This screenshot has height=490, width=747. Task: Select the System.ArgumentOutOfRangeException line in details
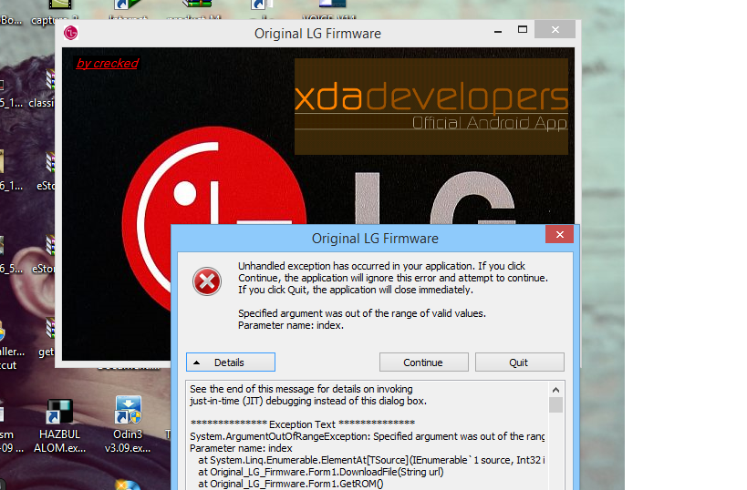367,436
